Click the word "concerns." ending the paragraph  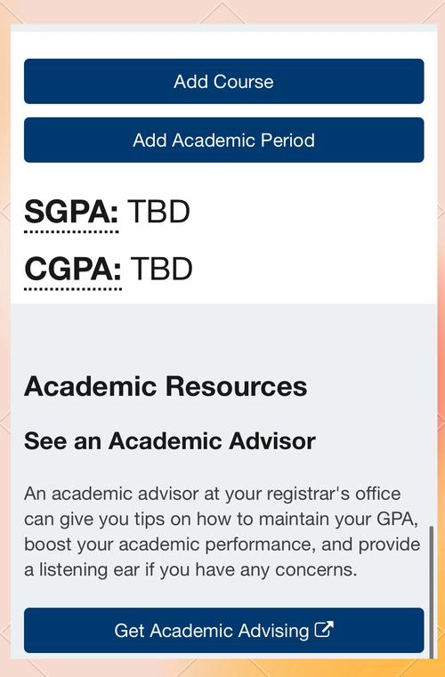[x=316, y=570]
